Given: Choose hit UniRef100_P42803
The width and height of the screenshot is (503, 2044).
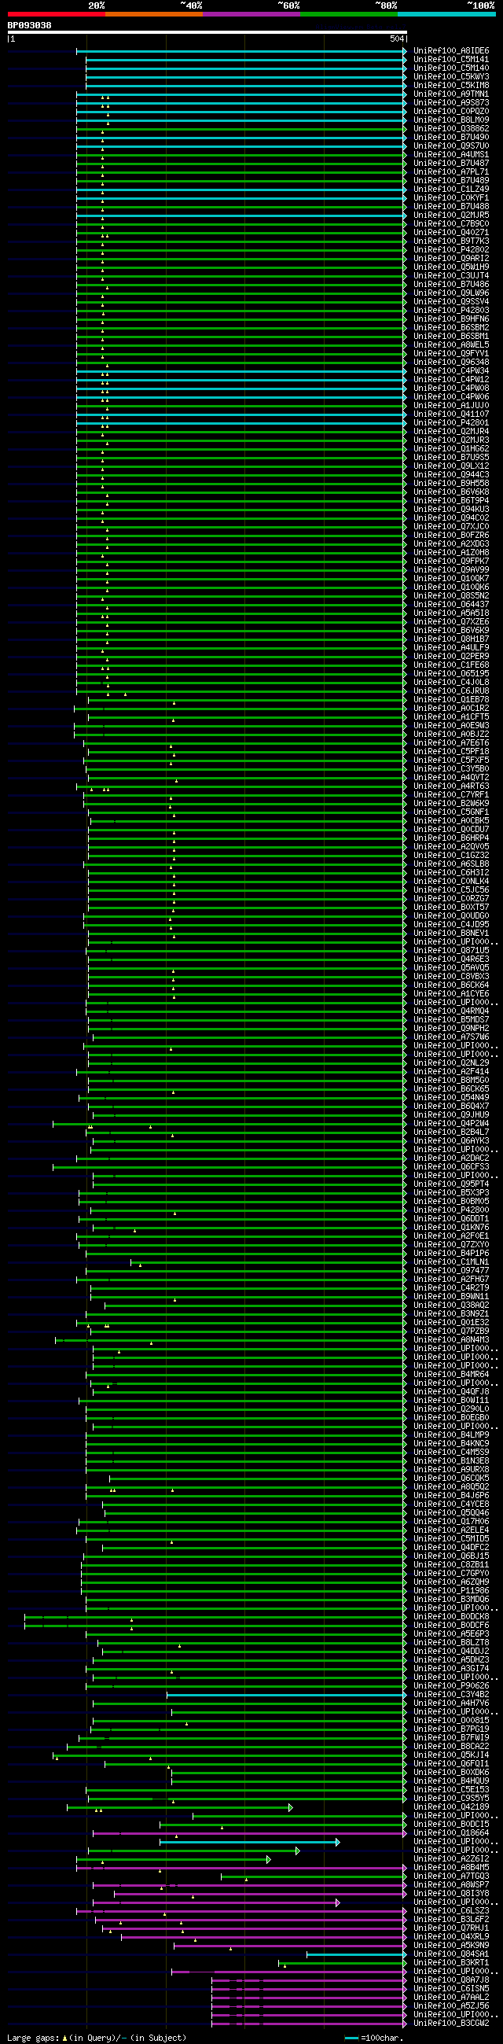Looking at the screenshot, I should (x=451, y=310).
